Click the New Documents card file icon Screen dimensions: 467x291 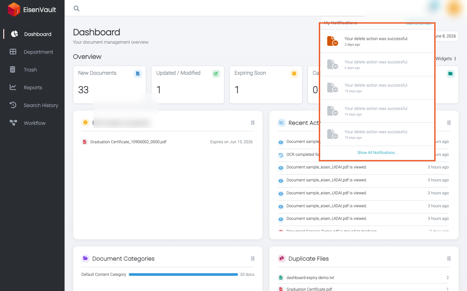click(138, 74)
